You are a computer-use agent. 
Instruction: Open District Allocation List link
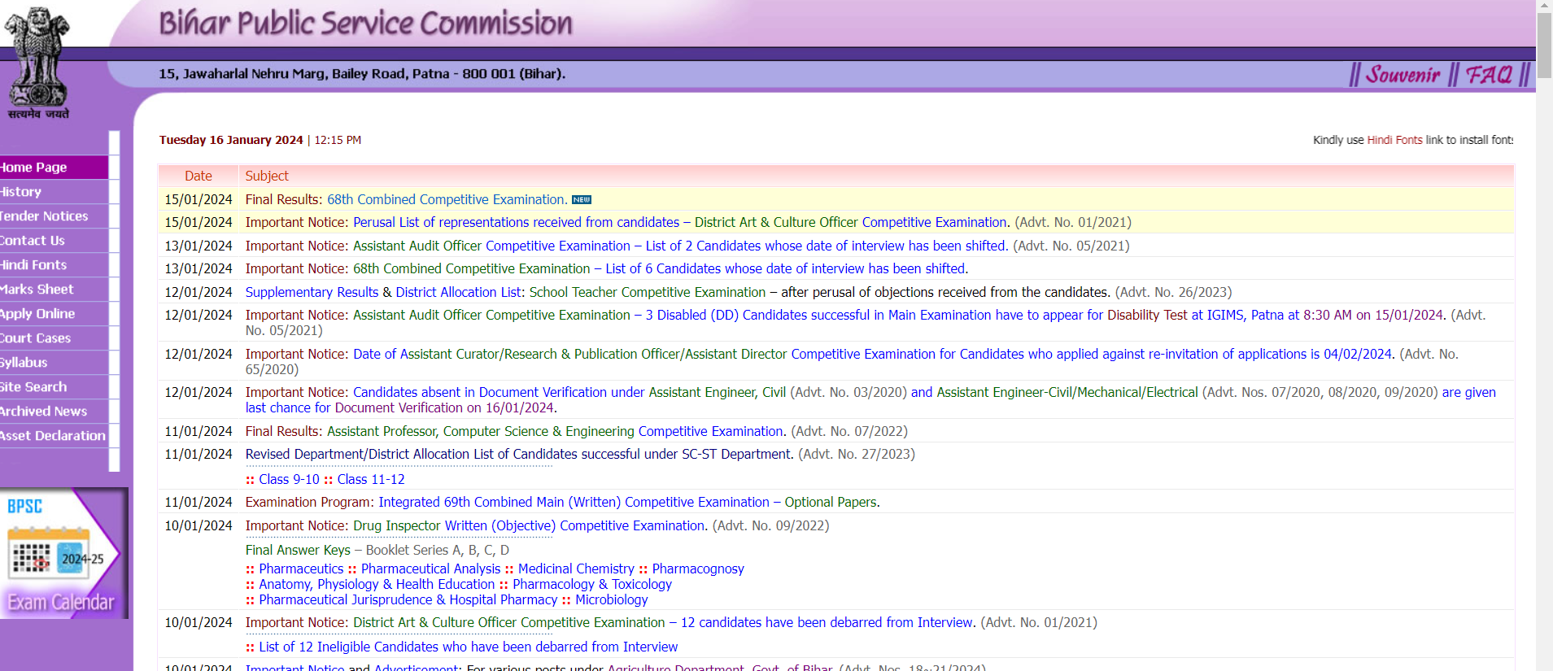pos(459,292)
